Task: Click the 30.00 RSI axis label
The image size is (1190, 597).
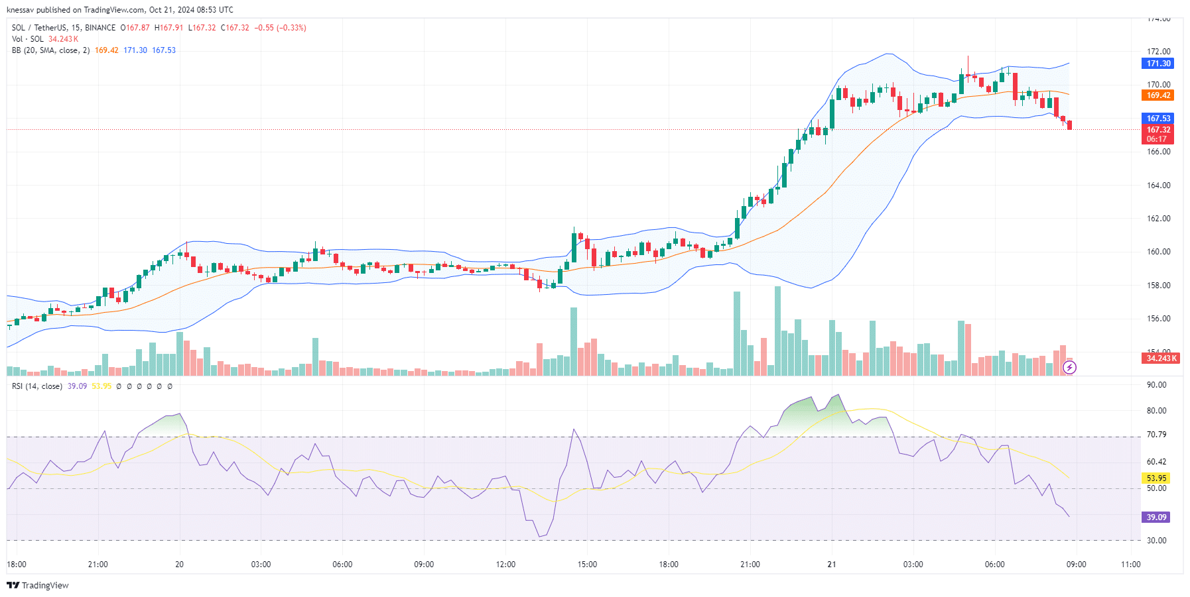Action: point(1156,541)
